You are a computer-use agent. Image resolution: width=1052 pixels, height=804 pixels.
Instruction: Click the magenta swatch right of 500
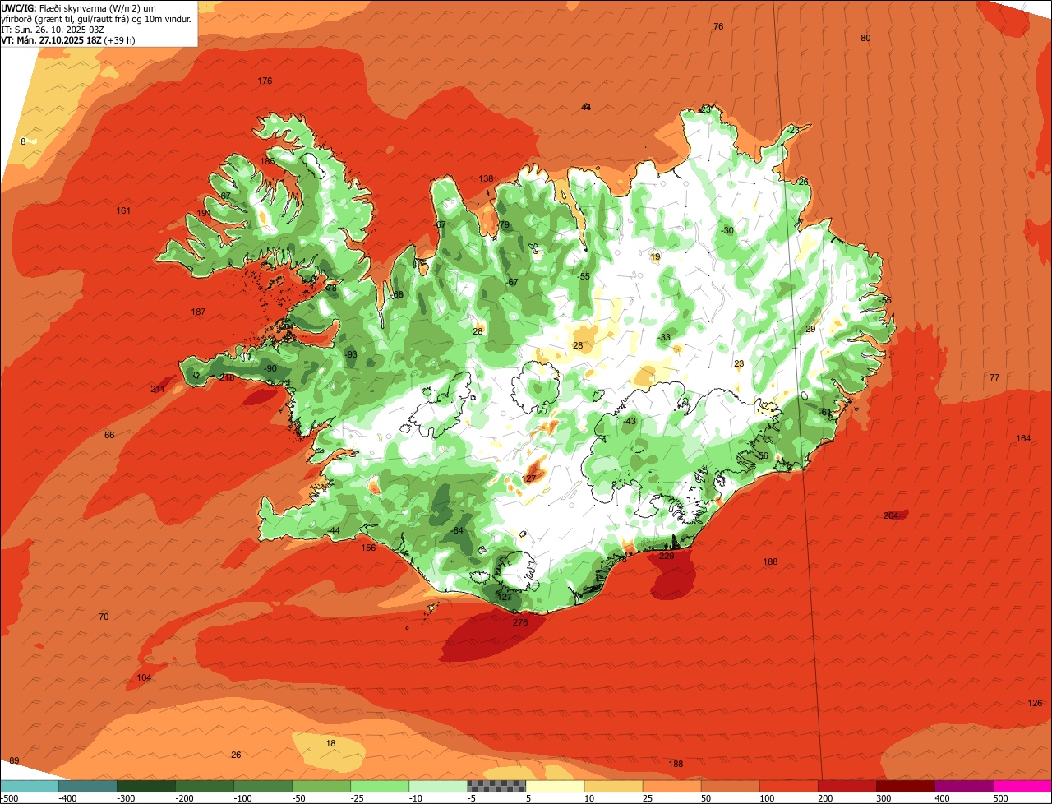point(1022,786)
